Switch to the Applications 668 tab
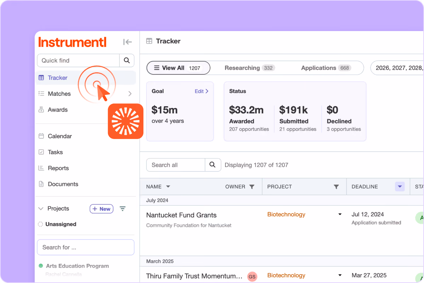 click(326, 68)
